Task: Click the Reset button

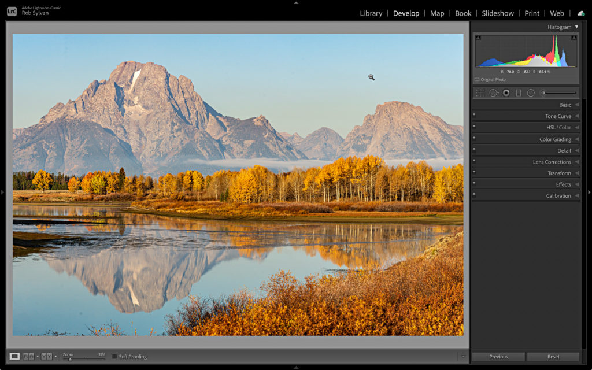Action: [x=553, y=357]
